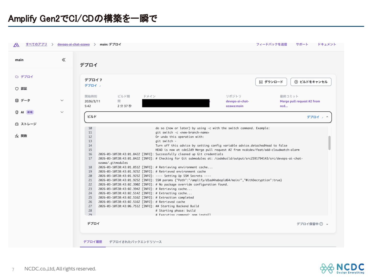Collapse the main sidebar with the double-chevron icon

tap(64, 60)
